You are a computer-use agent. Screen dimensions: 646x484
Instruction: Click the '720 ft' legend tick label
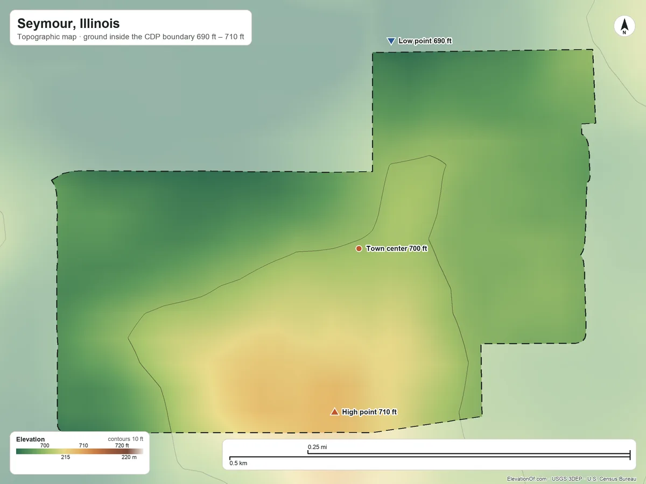pyautogui.click(x=122, y=445)
